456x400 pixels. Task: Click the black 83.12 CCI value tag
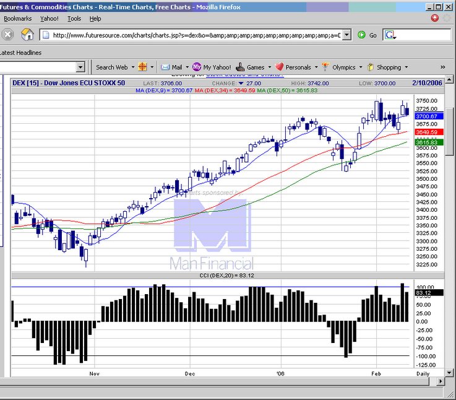click(x=429, y=293)
